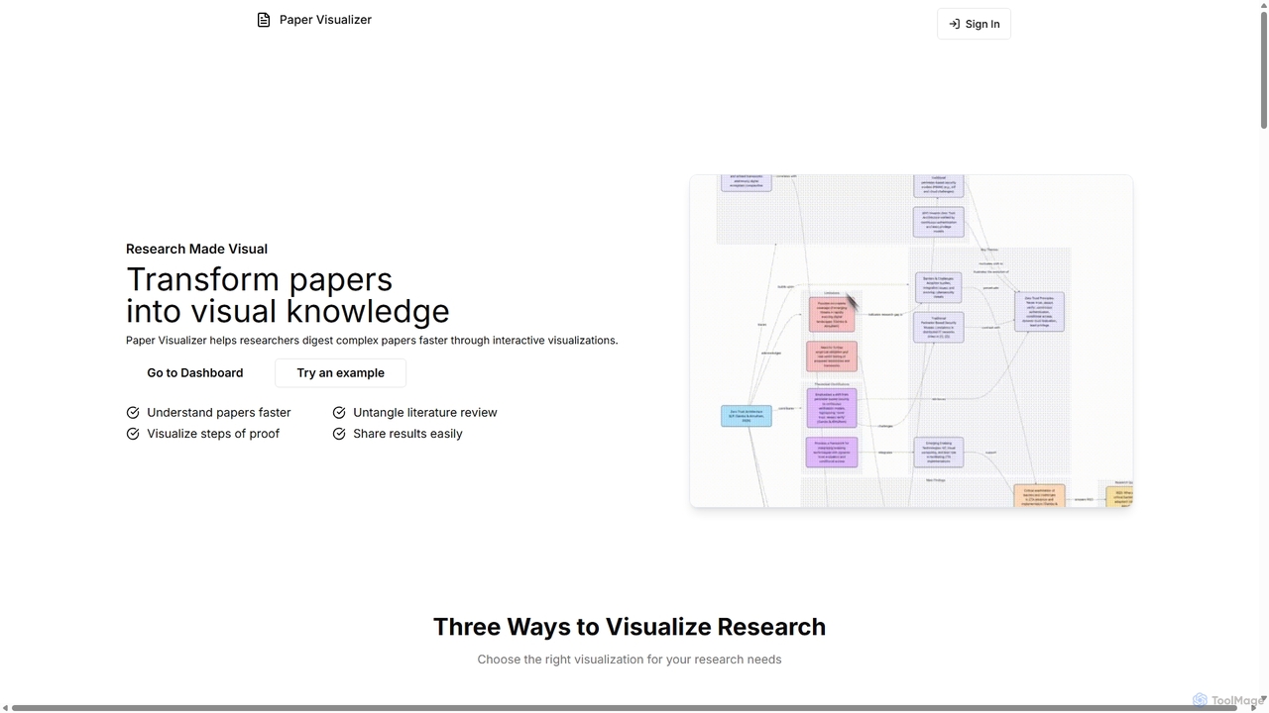This screenshot has width=1269, height=713.
Task: Click check icon beside Visualize steps of proof
Action: tap(133, 434)
